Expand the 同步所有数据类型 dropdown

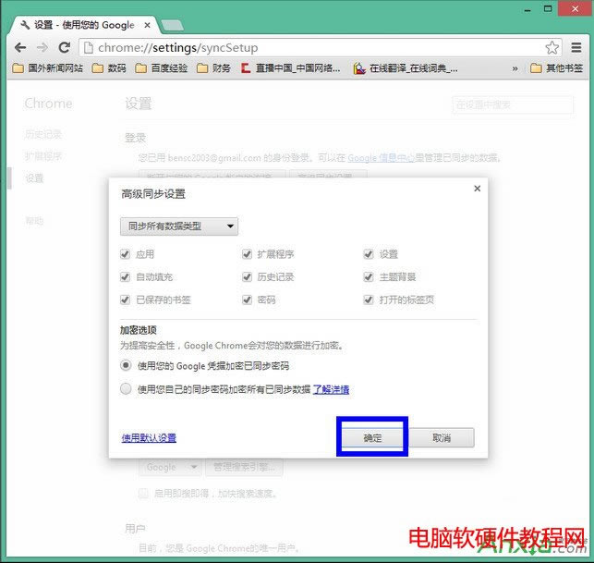[179, 226]
